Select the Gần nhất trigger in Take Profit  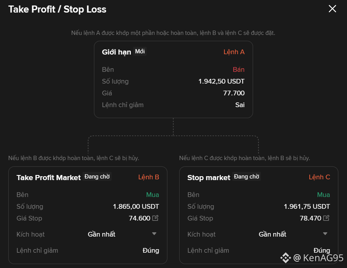101,234
